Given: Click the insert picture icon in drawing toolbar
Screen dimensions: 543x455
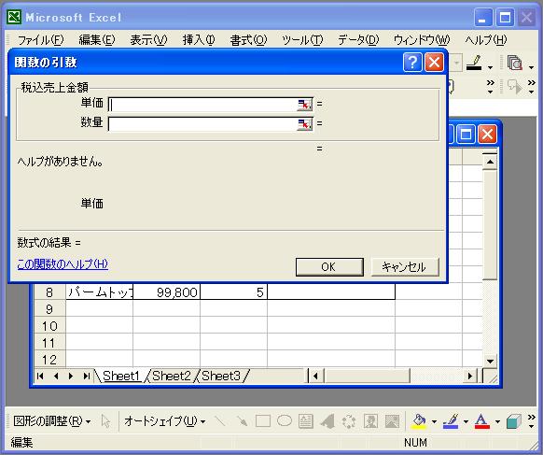Looking at the screenshot, I should [x=392, y=421].
